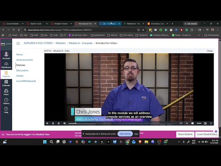Viewport: 221px width, 166px height.
Task: Click the Ask Gemini button
Action: coord(191,24)
